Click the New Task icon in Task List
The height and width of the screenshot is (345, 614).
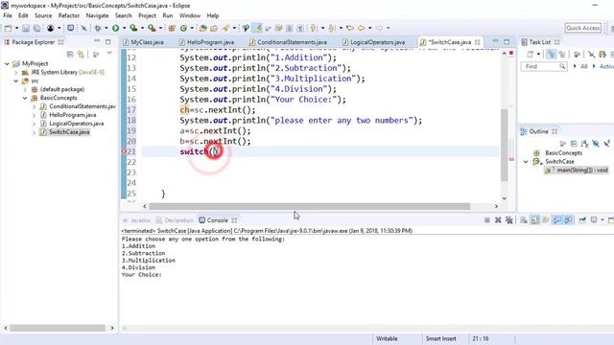[530, 54]
